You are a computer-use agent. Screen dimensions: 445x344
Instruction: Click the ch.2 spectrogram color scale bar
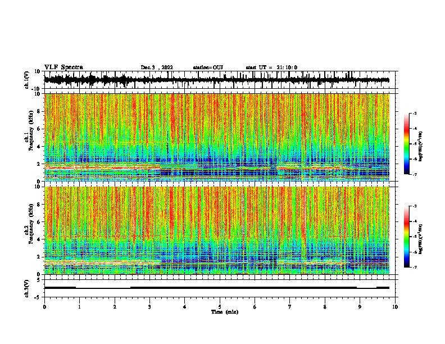coord(406,237)
